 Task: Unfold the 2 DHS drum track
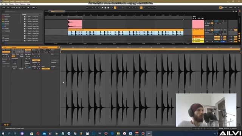pyautogui.click(x=194, y=30)
